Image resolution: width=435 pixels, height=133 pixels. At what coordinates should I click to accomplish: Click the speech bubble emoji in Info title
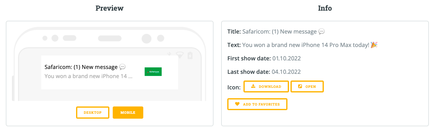pyautogui.click(x=321, y=31)
